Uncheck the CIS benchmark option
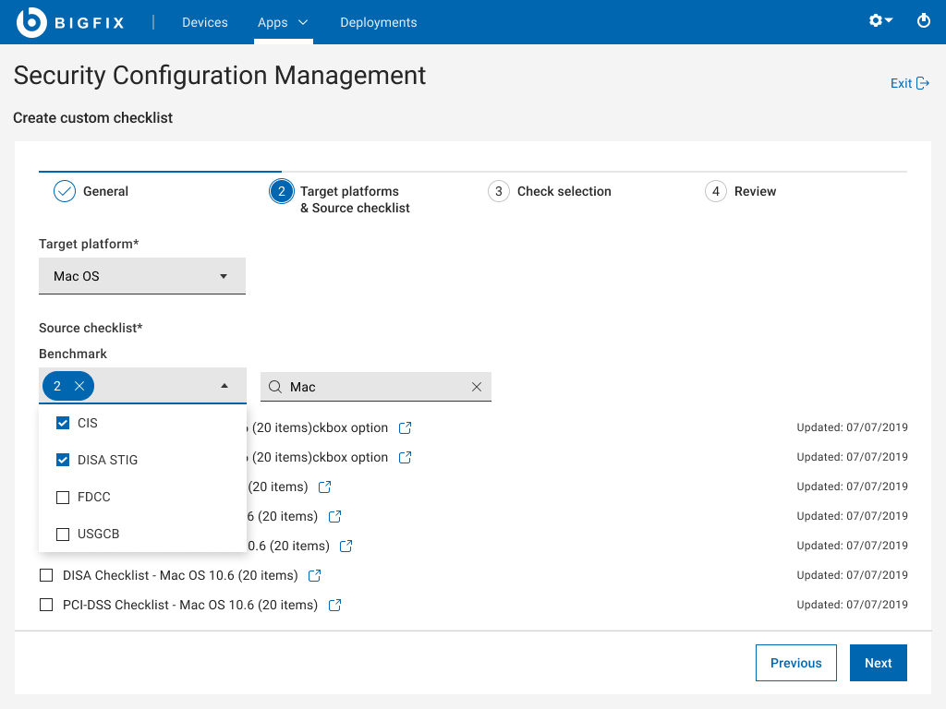The image size is (946, 709). point(63,423)
